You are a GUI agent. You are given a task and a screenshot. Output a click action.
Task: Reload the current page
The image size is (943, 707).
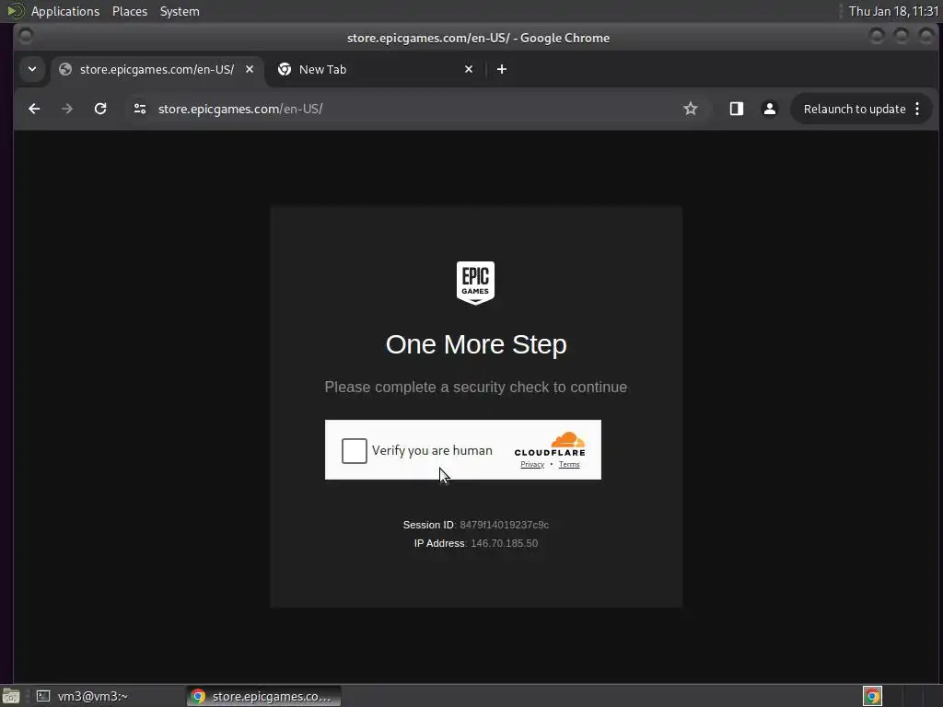[x=100, y=109]
